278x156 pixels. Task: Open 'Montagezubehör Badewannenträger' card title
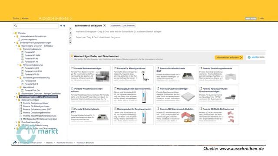(x=134, y=88)
